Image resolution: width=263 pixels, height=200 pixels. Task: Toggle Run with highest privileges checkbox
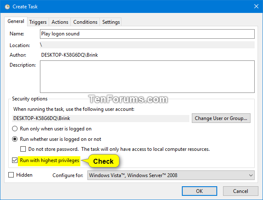click(15, 160)
